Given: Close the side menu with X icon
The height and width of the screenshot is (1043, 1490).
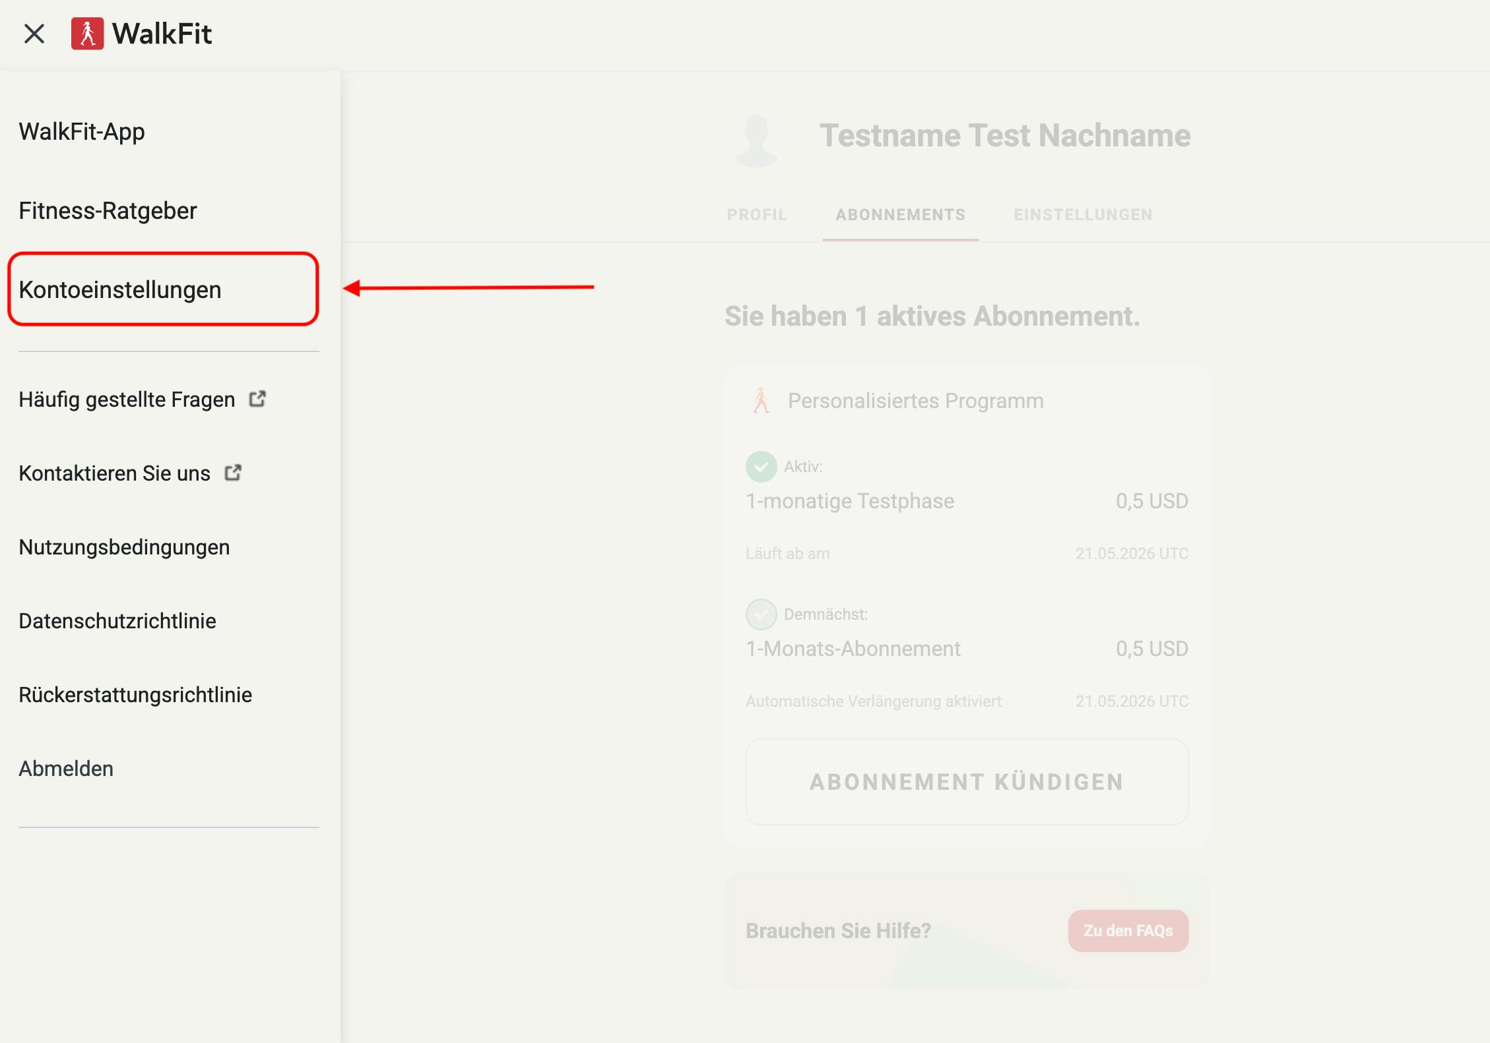Looking at the screenshot, I should pyautogui.click(x=34, y=34).
